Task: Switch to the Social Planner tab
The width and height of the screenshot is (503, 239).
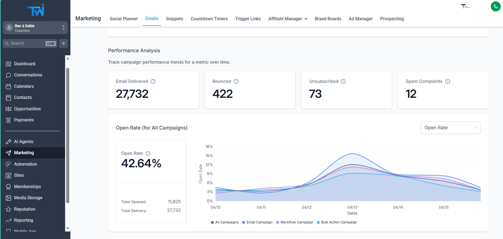Action: [124, 19]
